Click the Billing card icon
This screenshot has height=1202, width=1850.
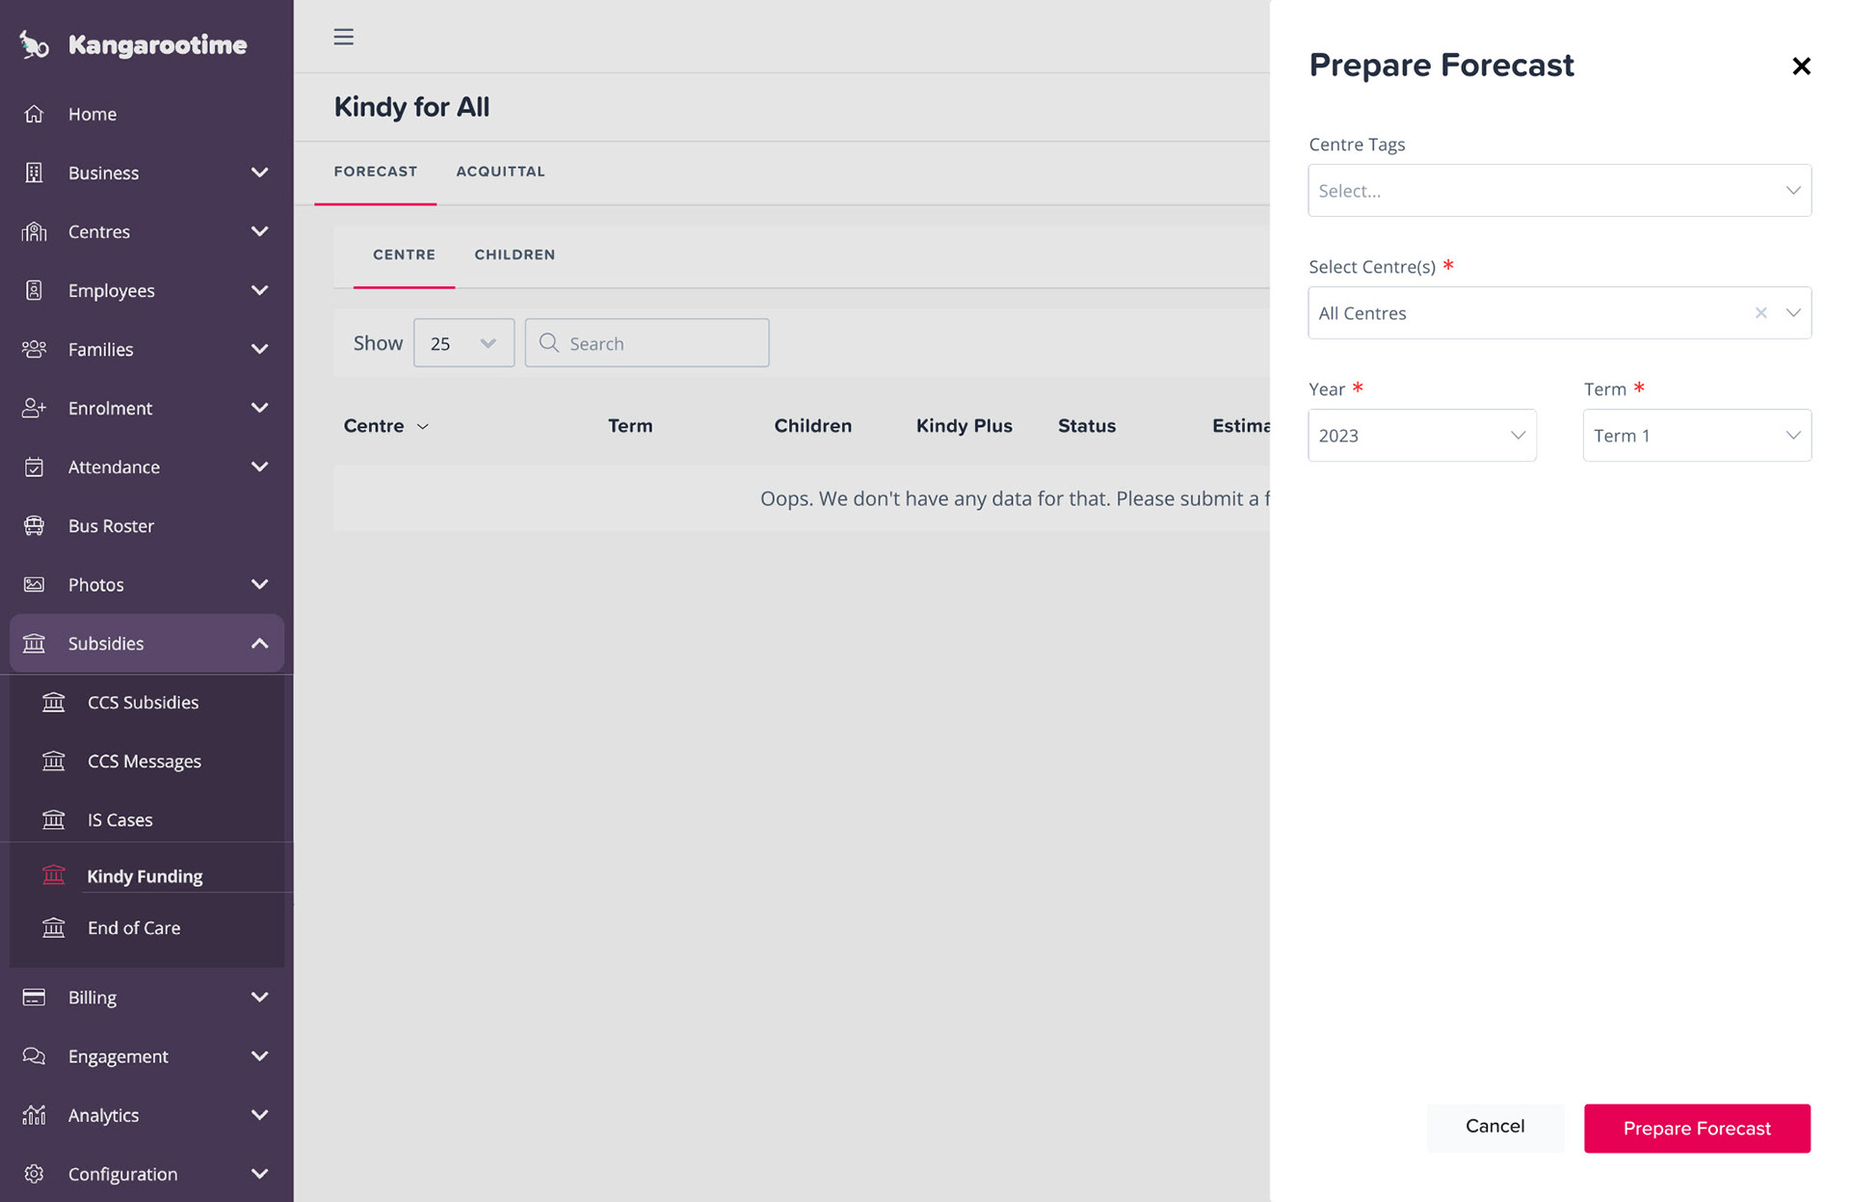(34, 997)
